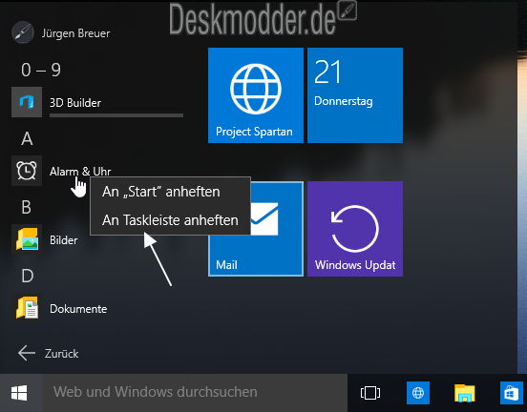The height and width of the screenshot is (412, 527).
Task: Open Task View in the taskbar
Action: coord(370,393)
